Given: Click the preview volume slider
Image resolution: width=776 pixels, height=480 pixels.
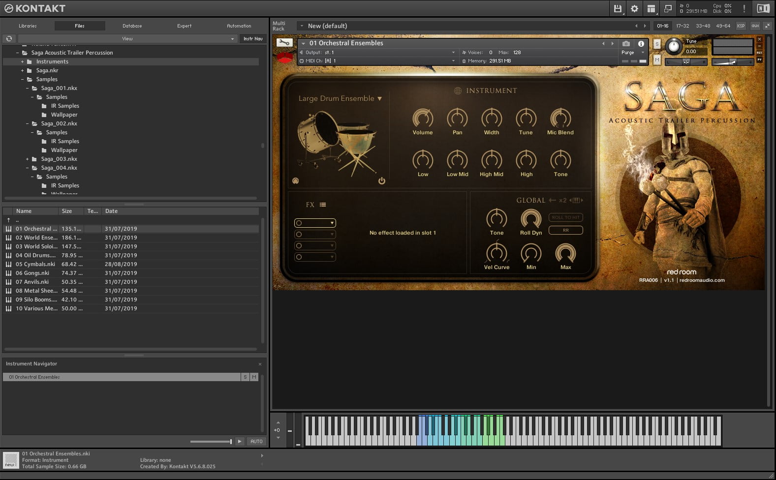Looking at the screenshot, I should pyautogui.click(x=211, y=442).
